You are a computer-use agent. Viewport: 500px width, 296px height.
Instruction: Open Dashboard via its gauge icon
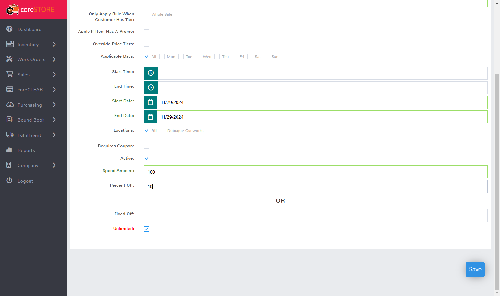[10, 29]
